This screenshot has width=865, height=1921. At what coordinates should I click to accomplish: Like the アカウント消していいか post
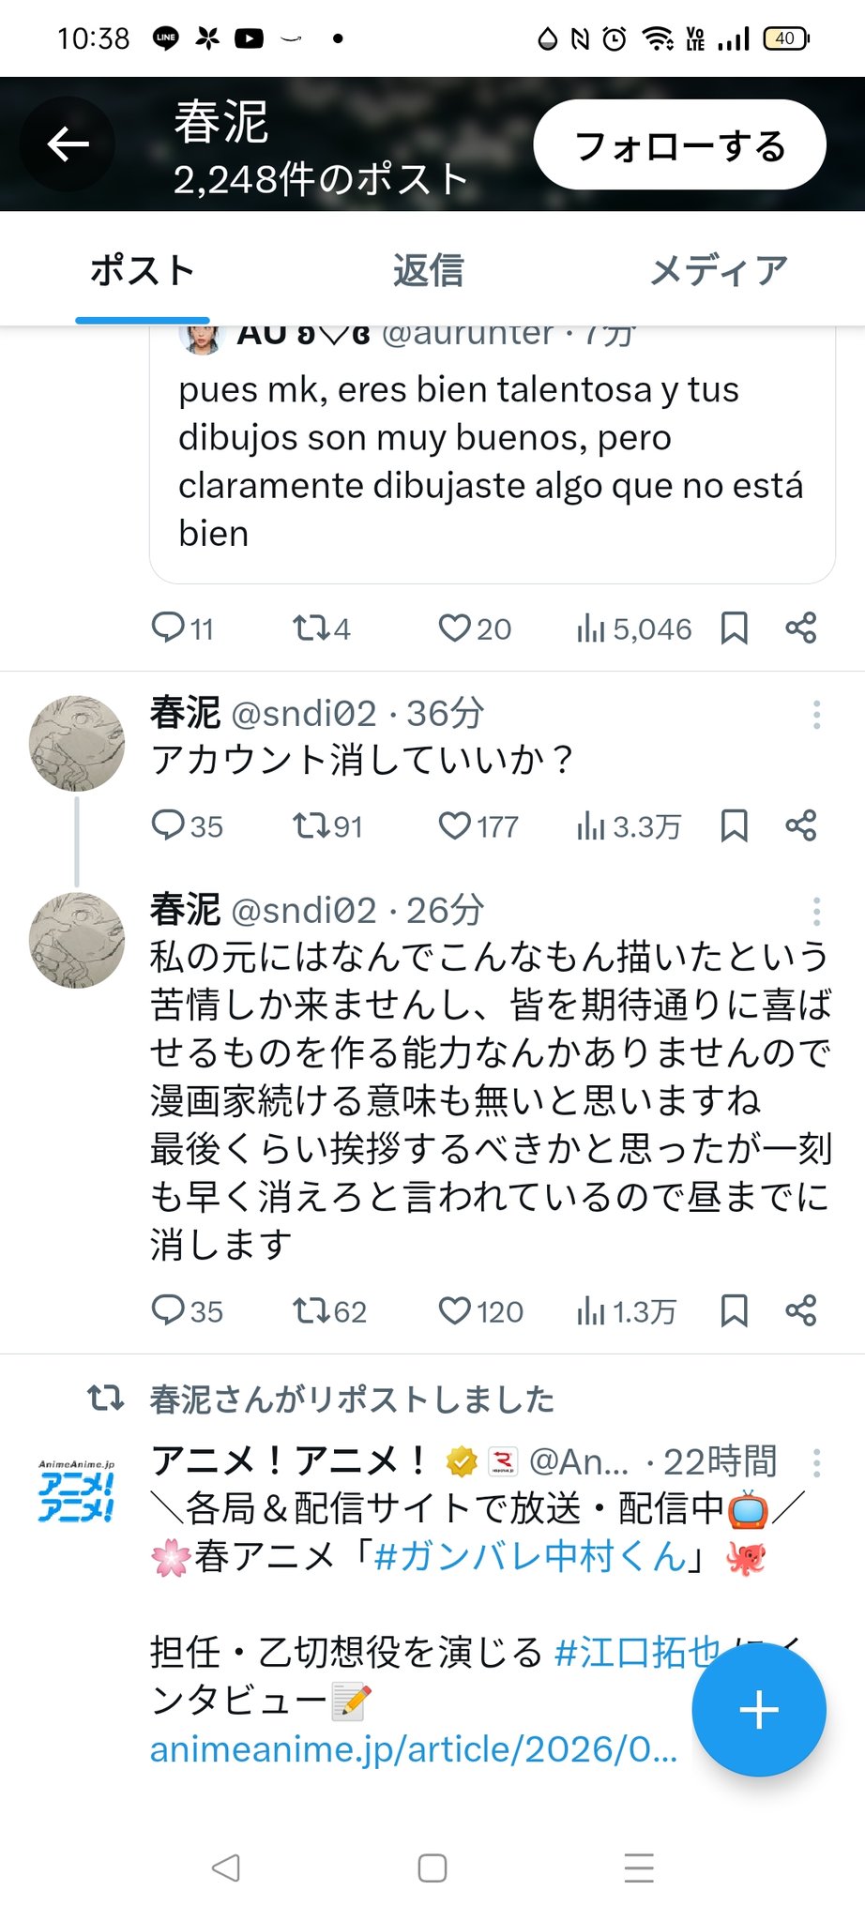click(455, 825)
